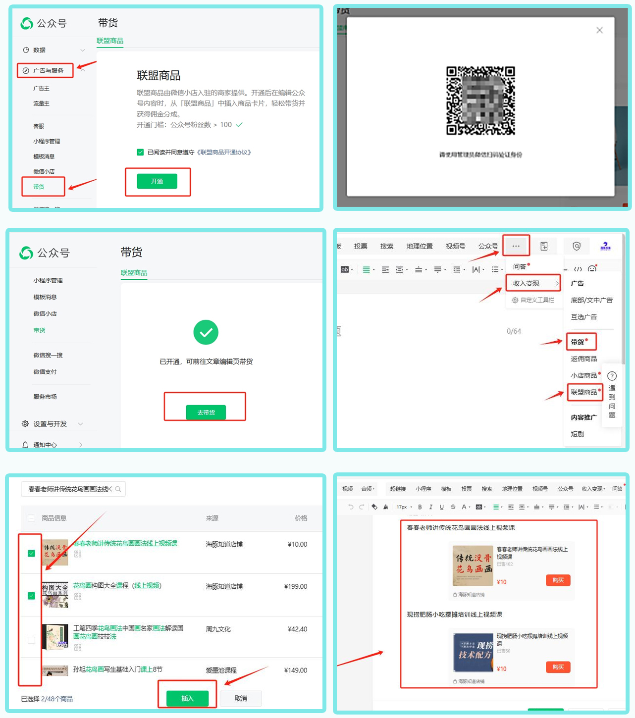
Task: Uncheck the 春春老师讲传统花鸟画画法线上视频课 product checkbox
Action: (32, 554)
